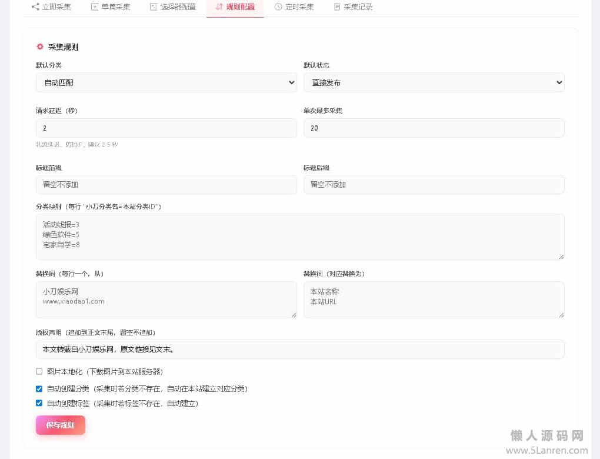Click the 替换词 (从) textarea
Image resolution: width=600 pixels, height=459 pixels.
(x=166, y=300)
